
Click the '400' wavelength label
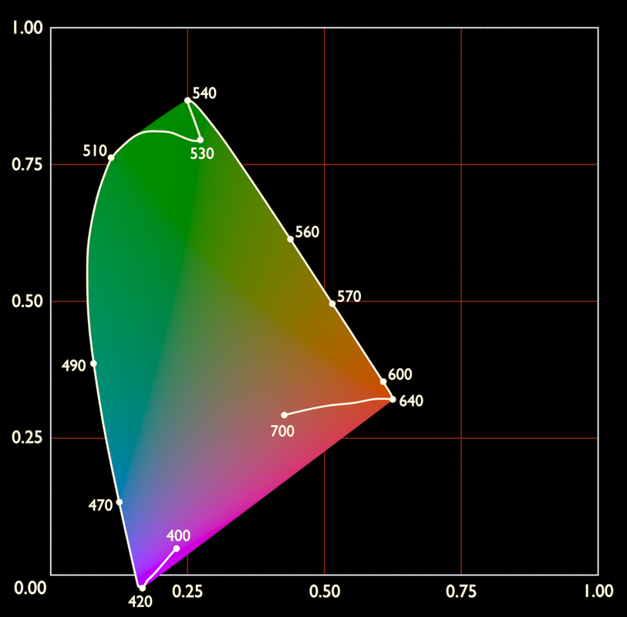click(x=178, y=535)
